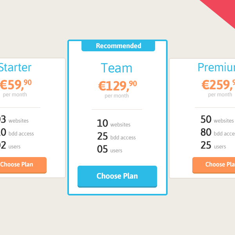
Task: Click "50 websites" in Premium plan
Action: click(217, 120)
